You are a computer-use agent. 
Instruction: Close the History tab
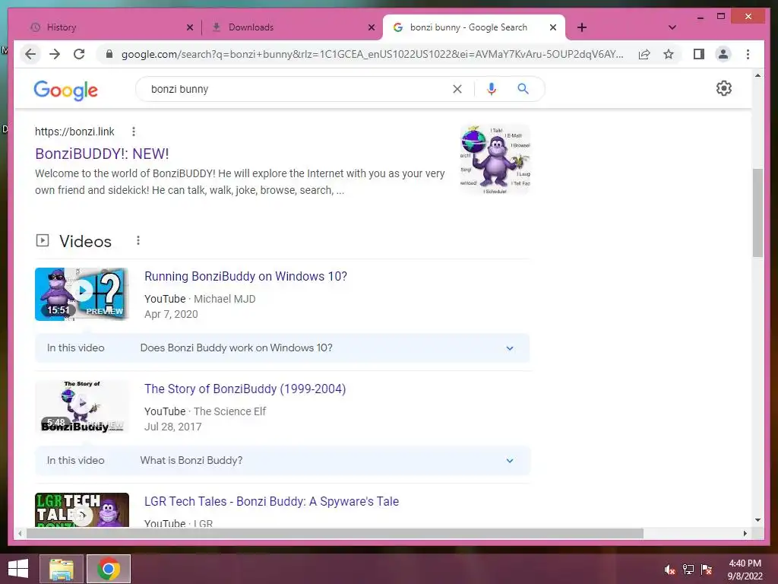click(189, 27)
